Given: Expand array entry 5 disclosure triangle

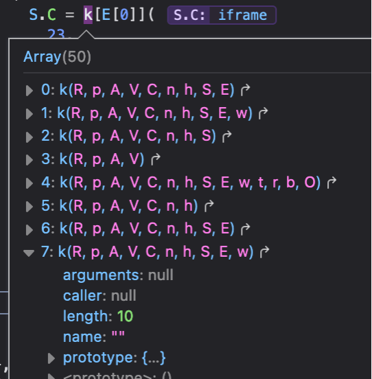Looking at the screenshot, I should pos(30,206).
